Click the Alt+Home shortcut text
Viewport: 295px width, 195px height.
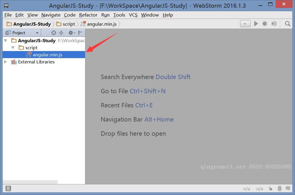159,119
